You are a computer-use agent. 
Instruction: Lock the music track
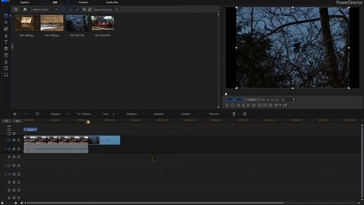19,198
